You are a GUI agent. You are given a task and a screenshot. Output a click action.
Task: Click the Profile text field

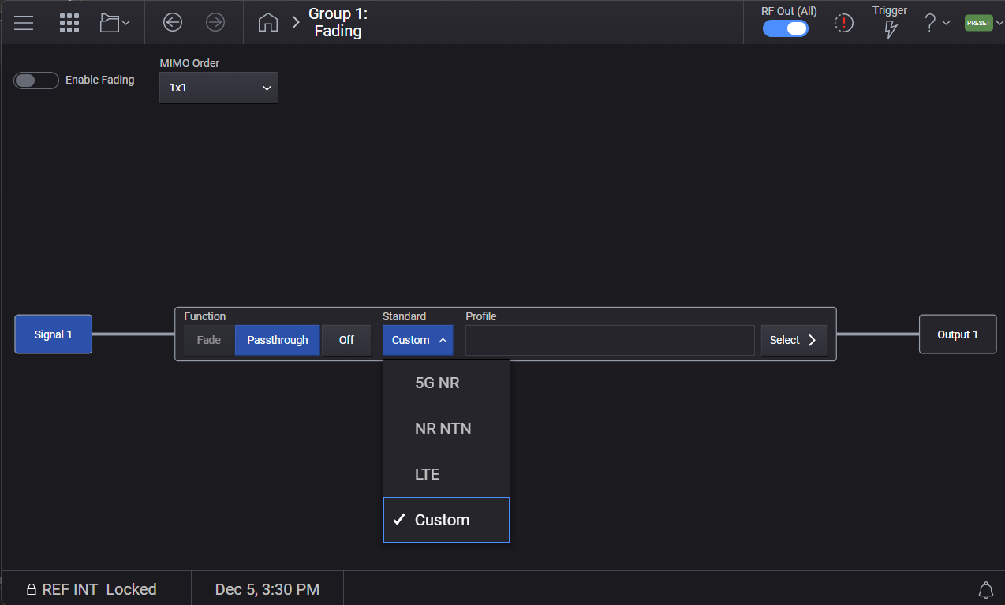click(x=610, y=340)
